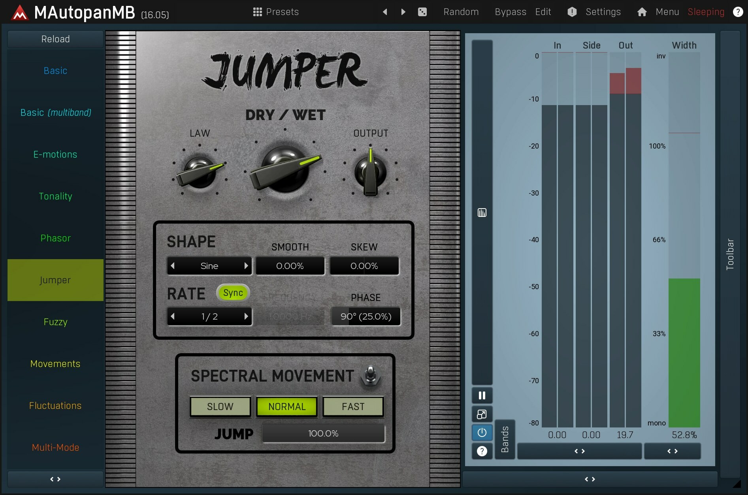Adjust the JUMP 100.0% slider
The width and height of the screenshot is (748, 495).
323,433
